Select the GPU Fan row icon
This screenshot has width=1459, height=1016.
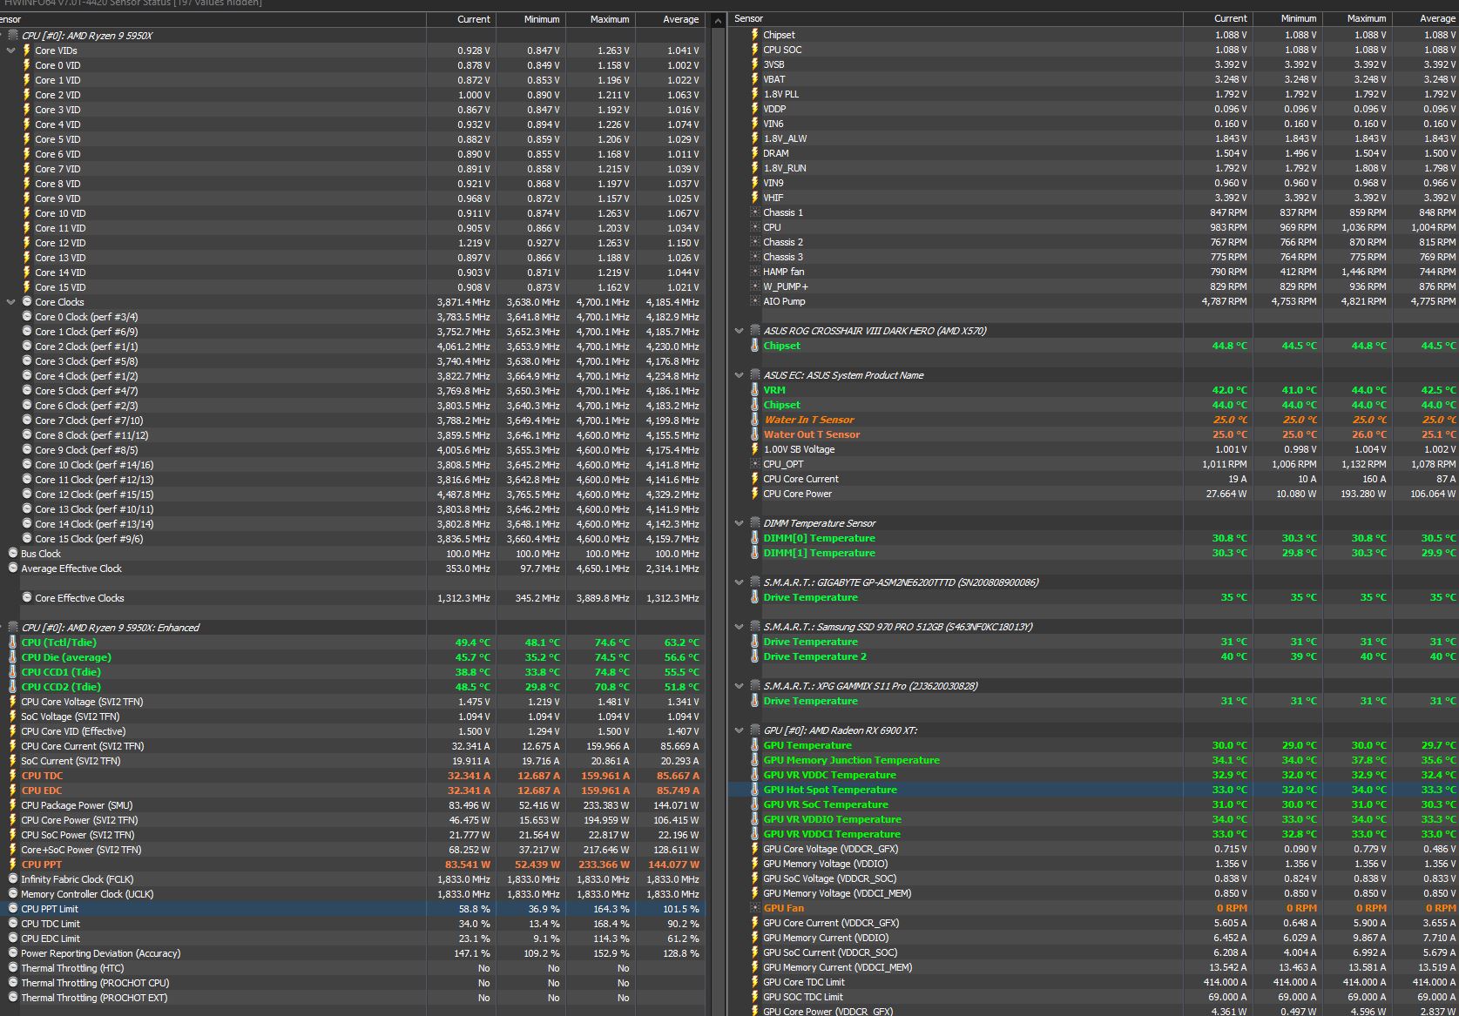click(755, 908)
